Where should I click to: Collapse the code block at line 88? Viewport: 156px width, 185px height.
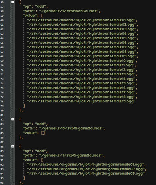(13, 146)
